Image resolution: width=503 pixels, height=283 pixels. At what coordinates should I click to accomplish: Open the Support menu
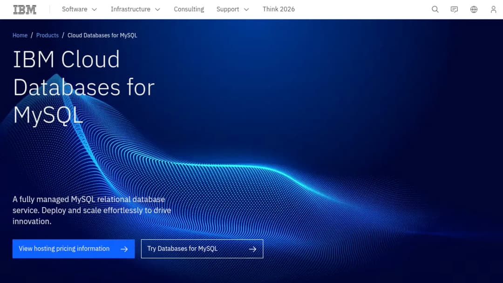click(233, 9)
